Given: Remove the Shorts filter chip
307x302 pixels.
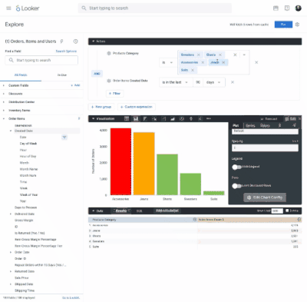Looking at the screenshot, I should click(x=220, y=55).
